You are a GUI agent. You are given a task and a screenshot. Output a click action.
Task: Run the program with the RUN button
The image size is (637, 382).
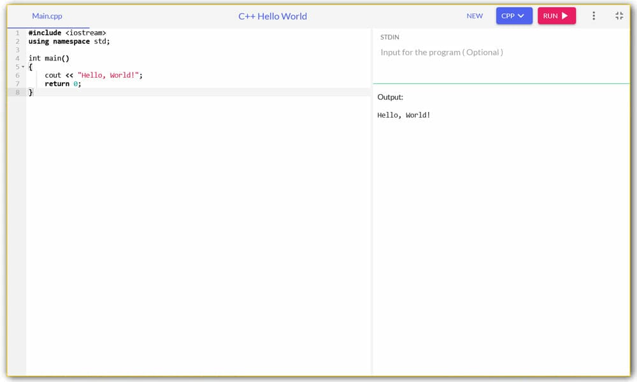(556, 16)
